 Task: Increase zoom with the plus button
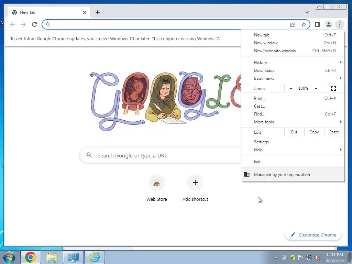click(316, 88)
